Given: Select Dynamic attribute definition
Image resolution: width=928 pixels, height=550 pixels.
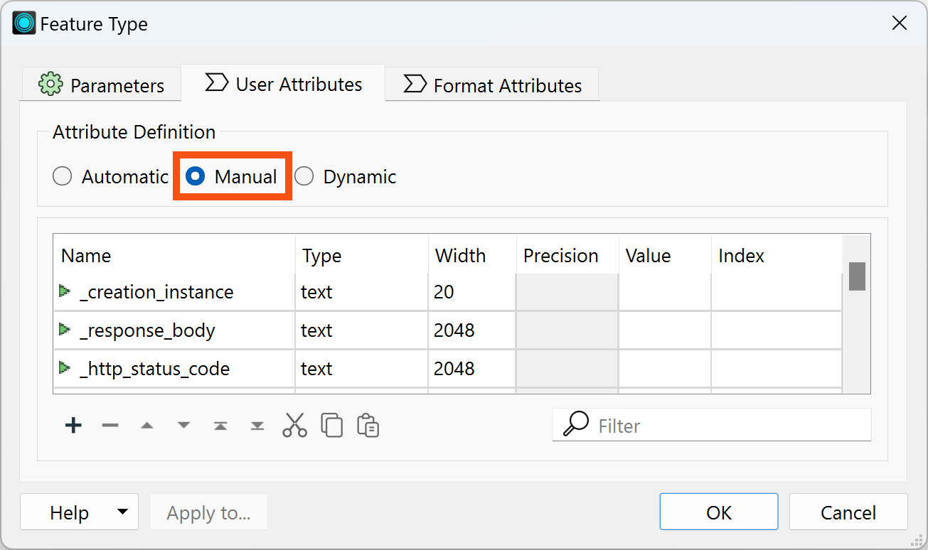Looking at the screenshot, I should click(304, 176).
